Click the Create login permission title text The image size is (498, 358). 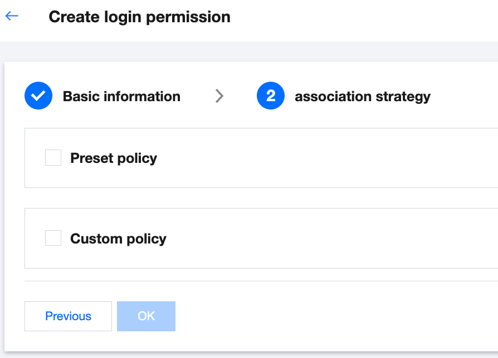coord(139,17)
